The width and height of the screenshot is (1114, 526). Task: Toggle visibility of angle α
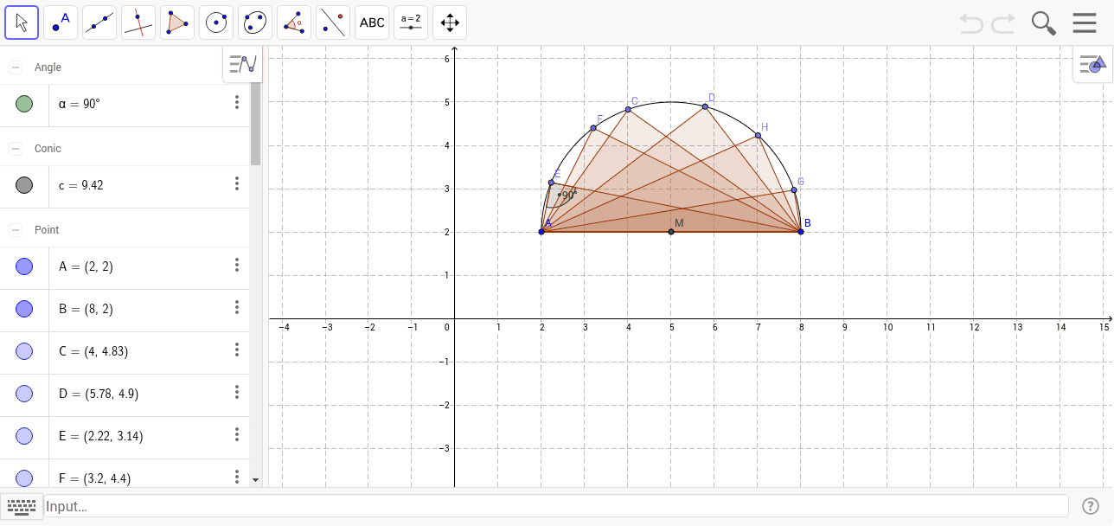pyautogui.click(x=24, y=104)
